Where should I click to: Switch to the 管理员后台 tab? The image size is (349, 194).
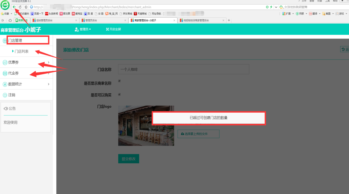pos(103,20)
